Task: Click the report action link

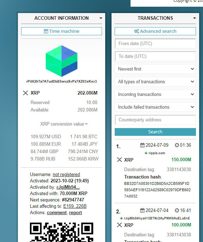Action: [x=75, y=212]
